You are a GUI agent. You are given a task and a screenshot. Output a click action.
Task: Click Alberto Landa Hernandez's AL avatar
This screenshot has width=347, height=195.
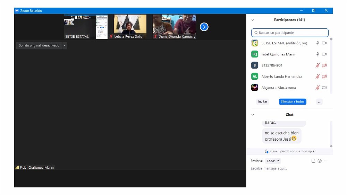(x=255, y=77)
